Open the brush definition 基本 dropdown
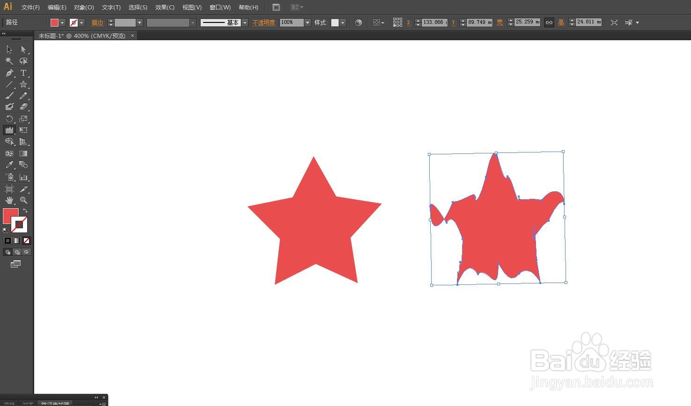Screen dimensions: 691x406 [x=245, y=22]
